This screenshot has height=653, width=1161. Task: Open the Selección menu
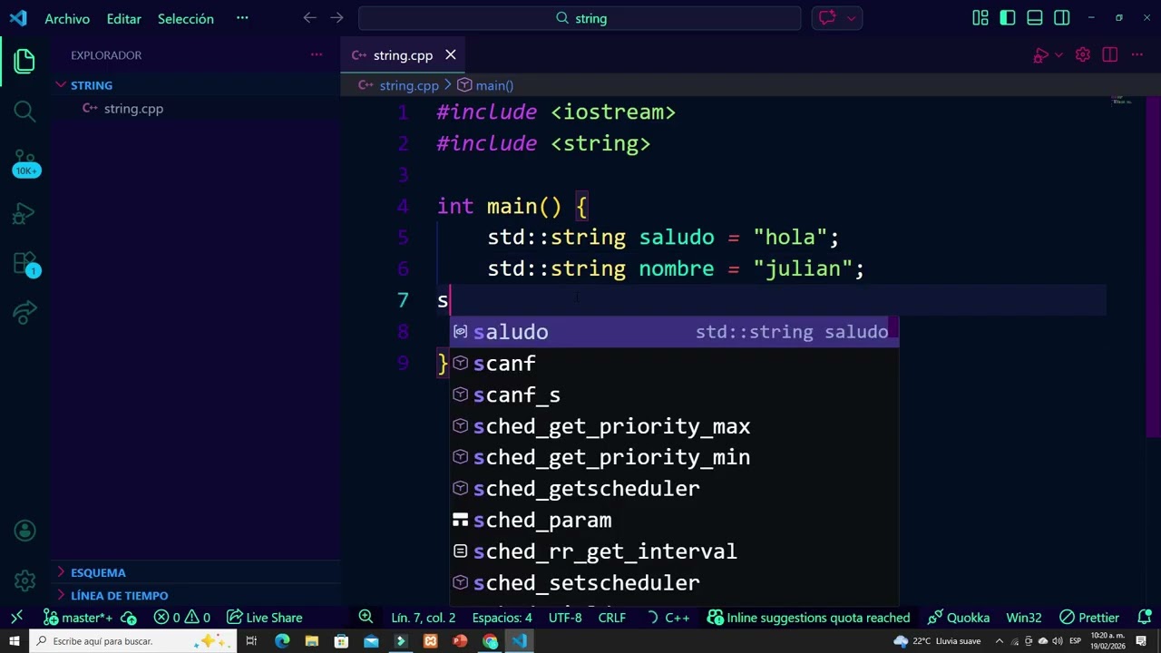(186, 18)
